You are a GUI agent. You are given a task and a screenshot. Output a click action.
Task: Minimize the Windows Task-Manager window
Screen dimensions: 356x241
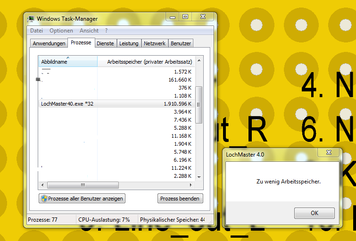[x=172, y=17]
